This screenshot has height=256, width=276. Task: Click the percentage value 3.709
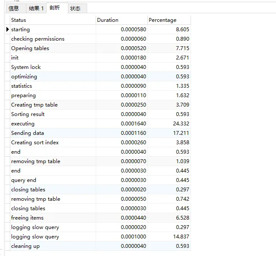(182, 105)
